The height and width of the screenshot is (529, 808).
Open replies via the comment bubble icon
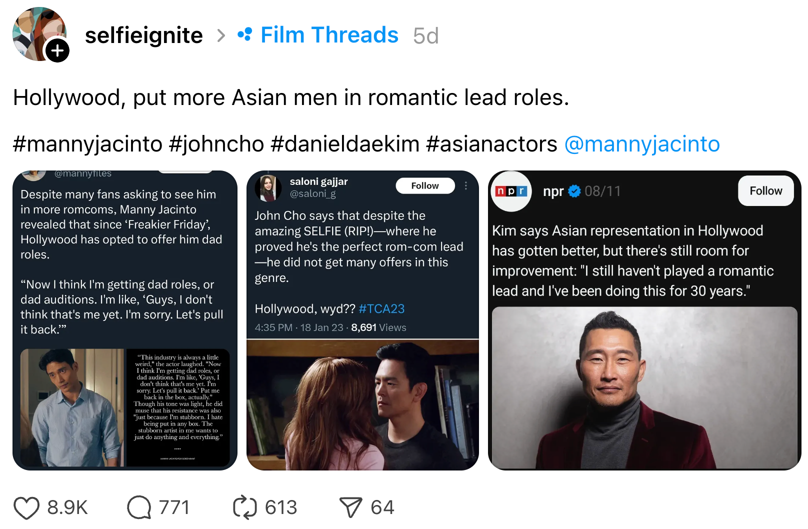[139, 508]
